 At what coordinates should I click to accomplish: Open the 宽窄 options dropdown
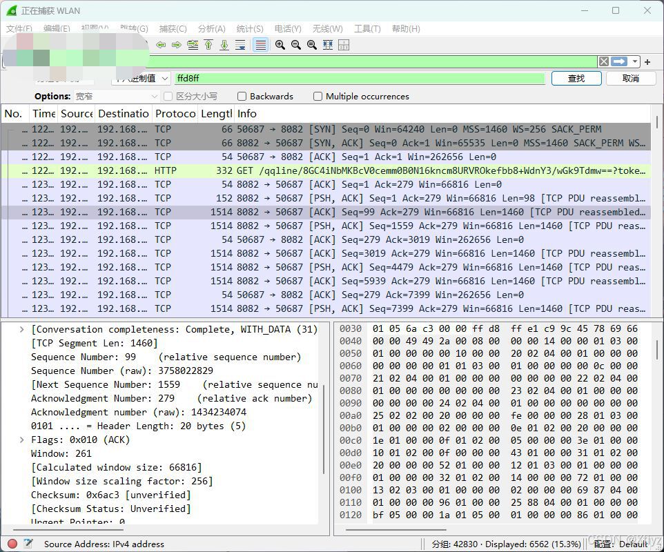click(x=117, y=97)
